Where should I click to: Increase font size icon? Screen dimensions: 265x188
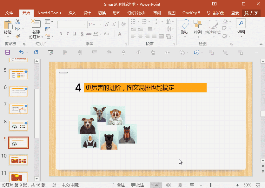pos(107,24)
